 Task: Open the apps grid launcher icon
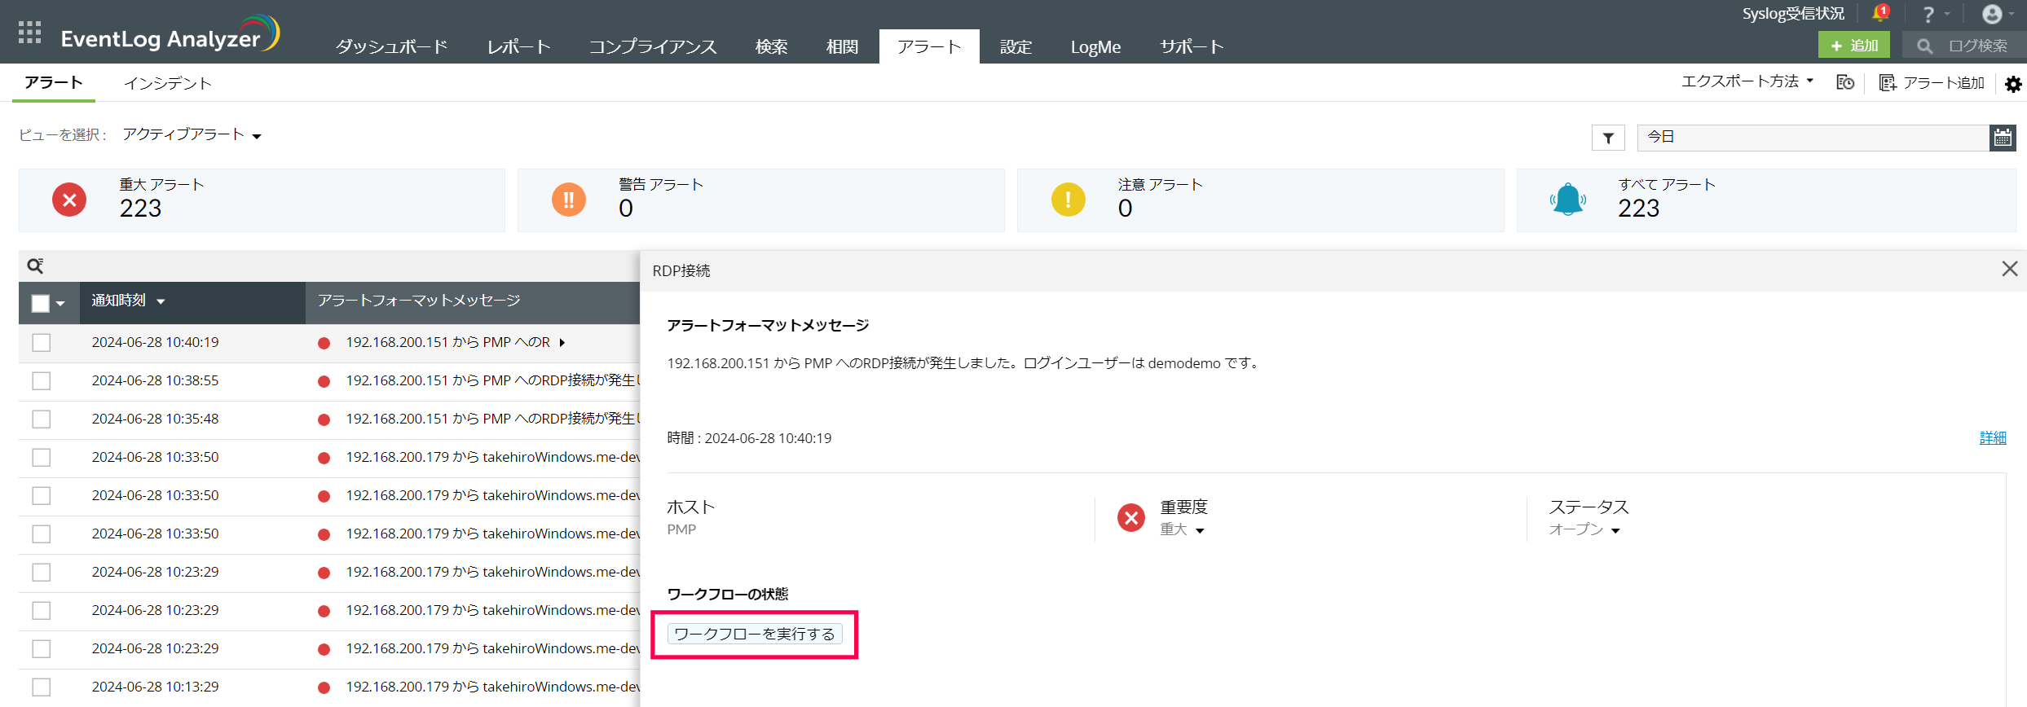pyautogui.click(x=29, y=33)
